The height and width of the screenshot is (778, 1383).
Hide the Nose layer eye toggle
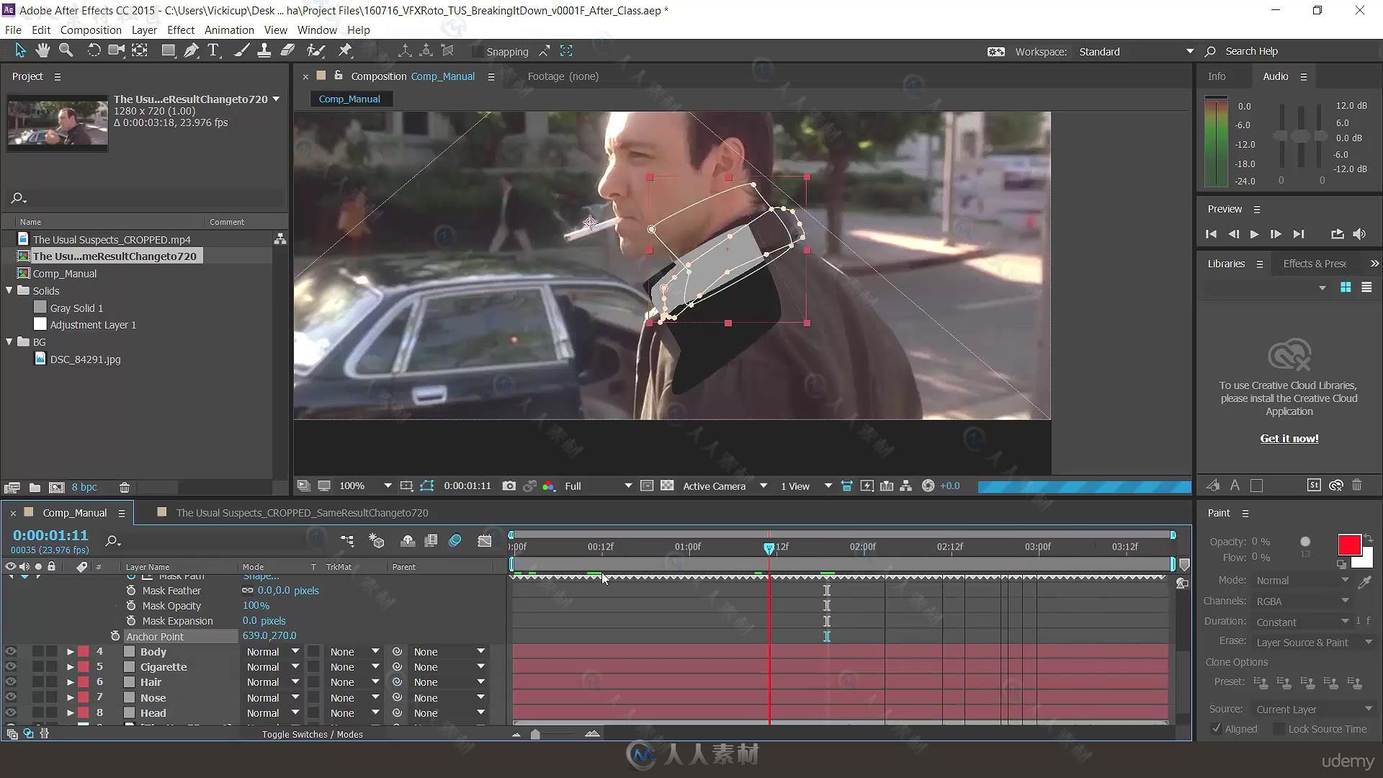click(10, 697)
